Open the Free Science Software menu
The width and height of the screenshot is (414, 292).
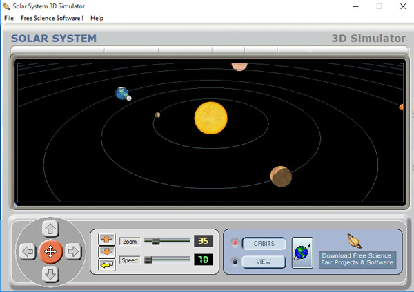click(52, 18)
